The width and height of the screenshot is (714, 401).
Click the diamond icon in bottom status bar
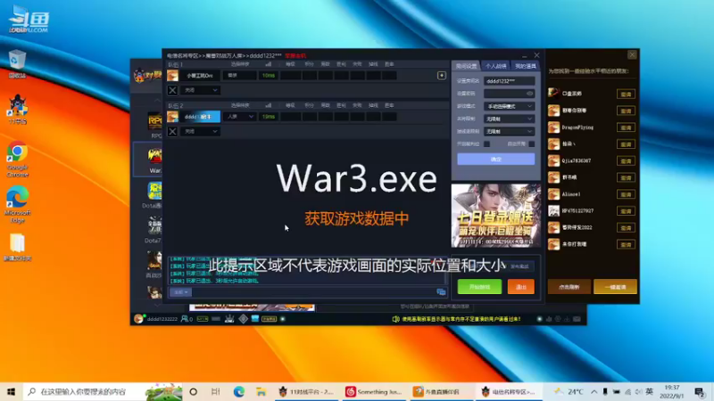tap(243, 319)
